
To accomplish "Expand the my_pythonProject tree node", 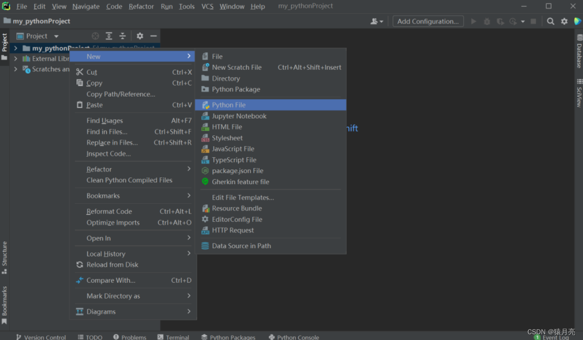I will 16,48.
